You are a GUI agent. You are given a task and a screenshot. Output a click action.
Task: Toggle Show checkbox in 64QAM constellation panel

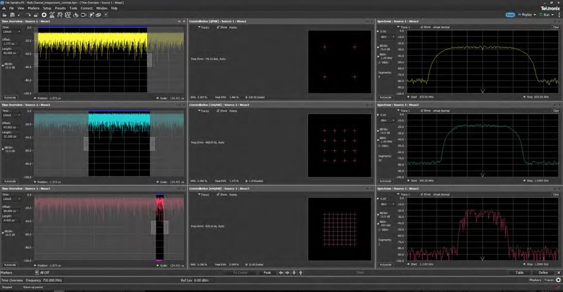218,195
